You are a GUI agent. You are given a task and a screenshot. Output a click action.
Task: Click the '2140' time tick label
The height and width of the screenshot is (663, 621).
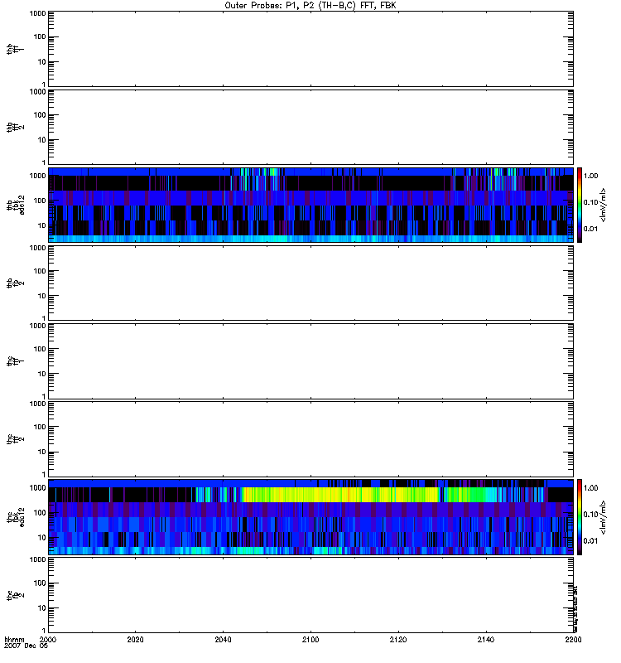point(486,639)
